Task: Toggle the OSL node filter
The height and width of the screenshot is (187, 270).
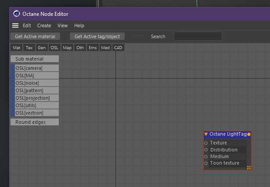Action: tap(54, 47)
